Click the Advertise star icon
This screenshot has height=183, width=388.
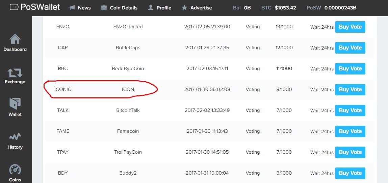[184, 8]
